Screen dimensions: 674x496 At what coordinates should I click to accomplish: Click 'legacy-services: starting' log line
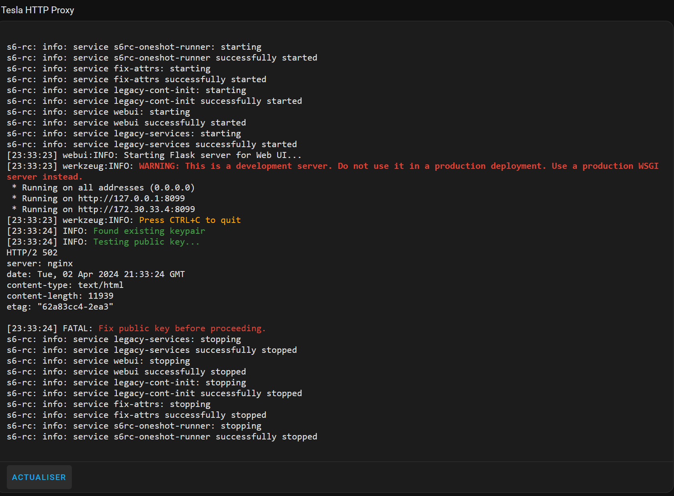click(x=124, y=134)
